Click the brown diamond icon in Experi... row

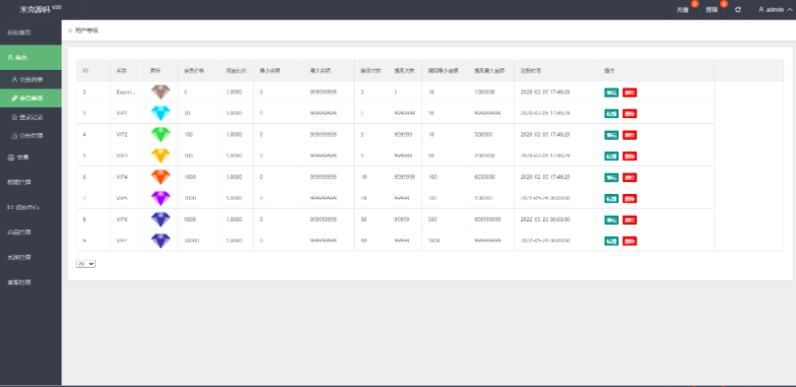[x=161, y=92]
